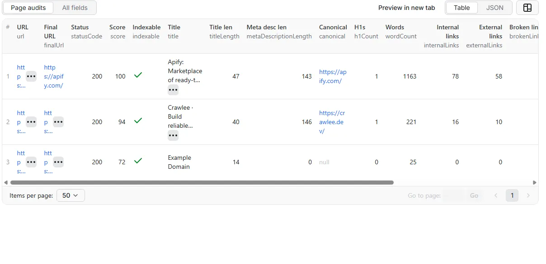The height and width of the screenshot is (264, 546).
Task: Click the Score column header
Action: (117, 32)
